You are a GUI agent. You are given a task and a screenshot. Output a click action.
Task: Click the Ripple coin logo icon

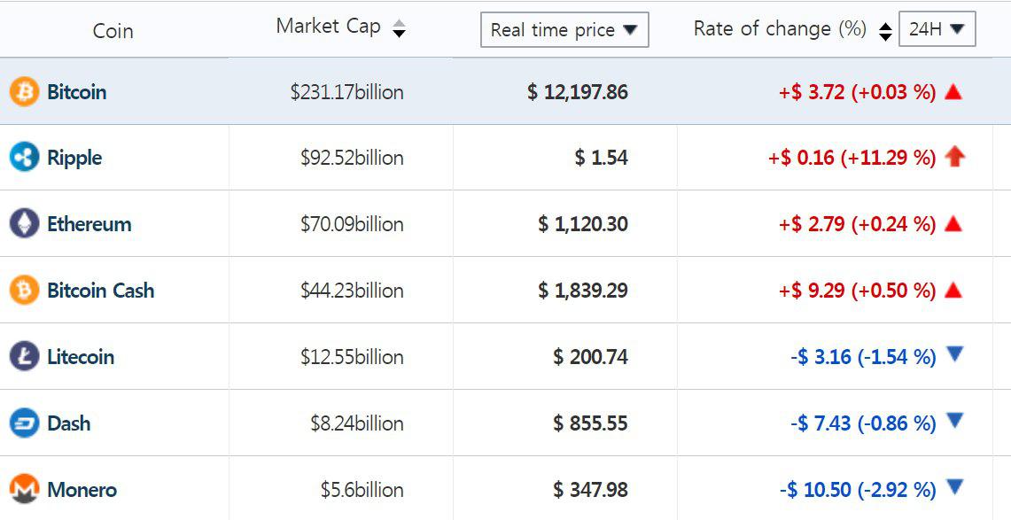coord(24,158)
